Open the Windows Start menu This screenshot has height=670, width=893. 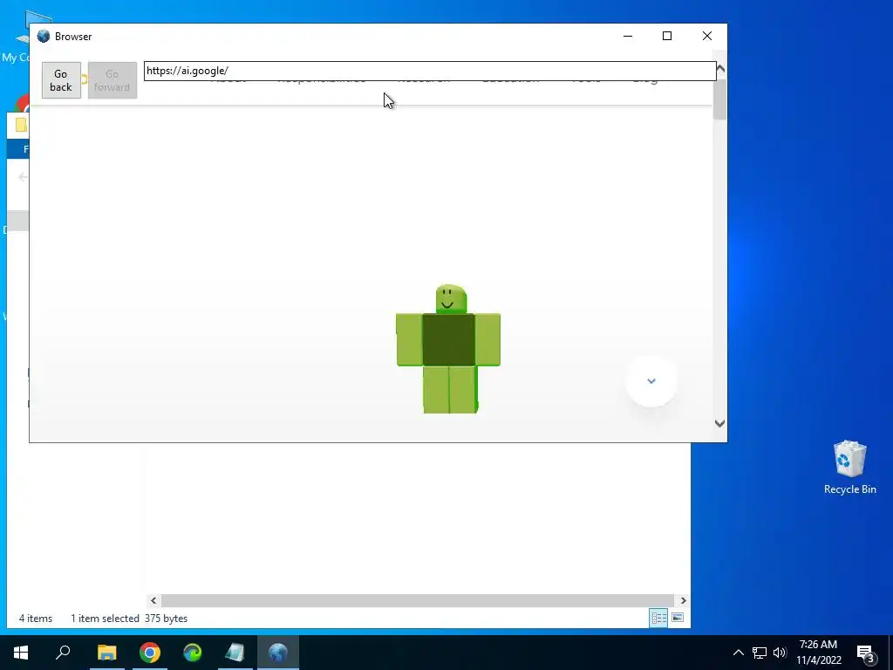21,653
